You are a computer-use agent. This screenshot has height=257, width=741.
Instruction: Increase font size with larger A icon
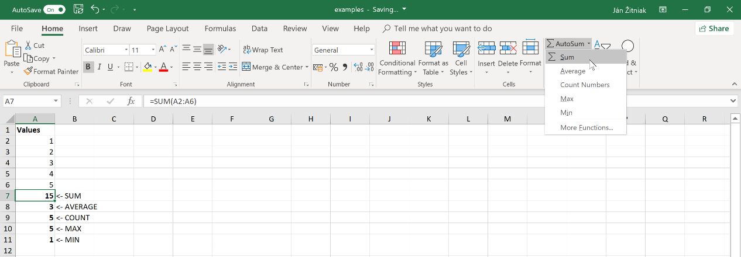coord(163,50)
